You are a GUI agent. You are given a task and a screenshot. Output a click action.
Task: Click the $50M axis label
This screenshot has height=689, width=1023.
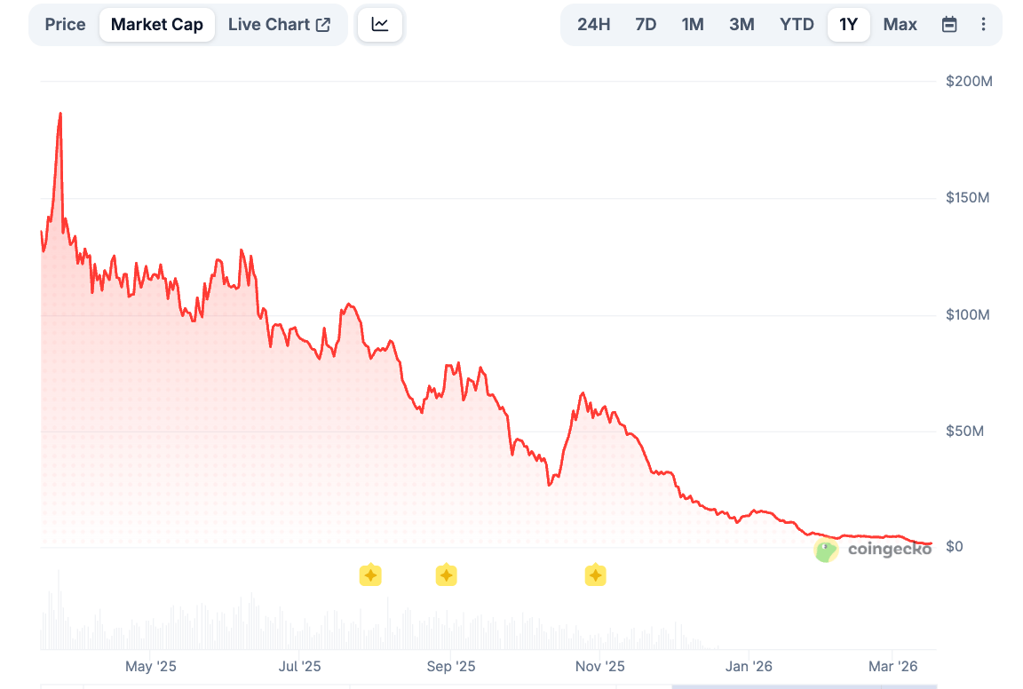964,432
